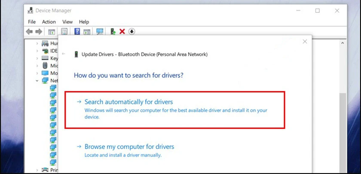Viewport: 361px width, 174px height.
Task: Click the Disable device down-arrow icon
Action: (132, 31)
